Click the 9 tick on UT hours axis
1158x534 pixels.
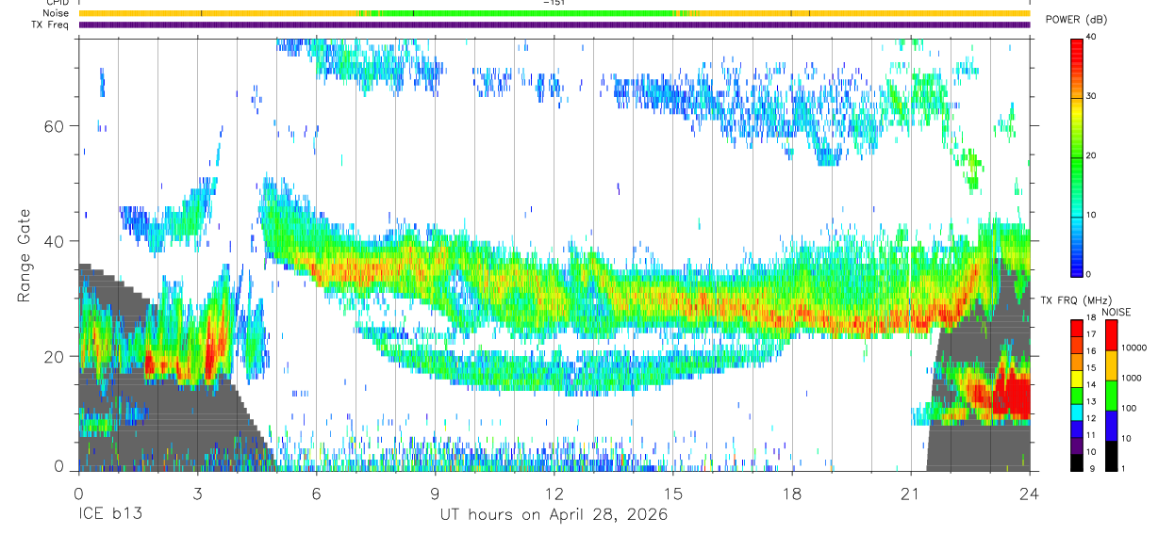[x=436, y=494]
